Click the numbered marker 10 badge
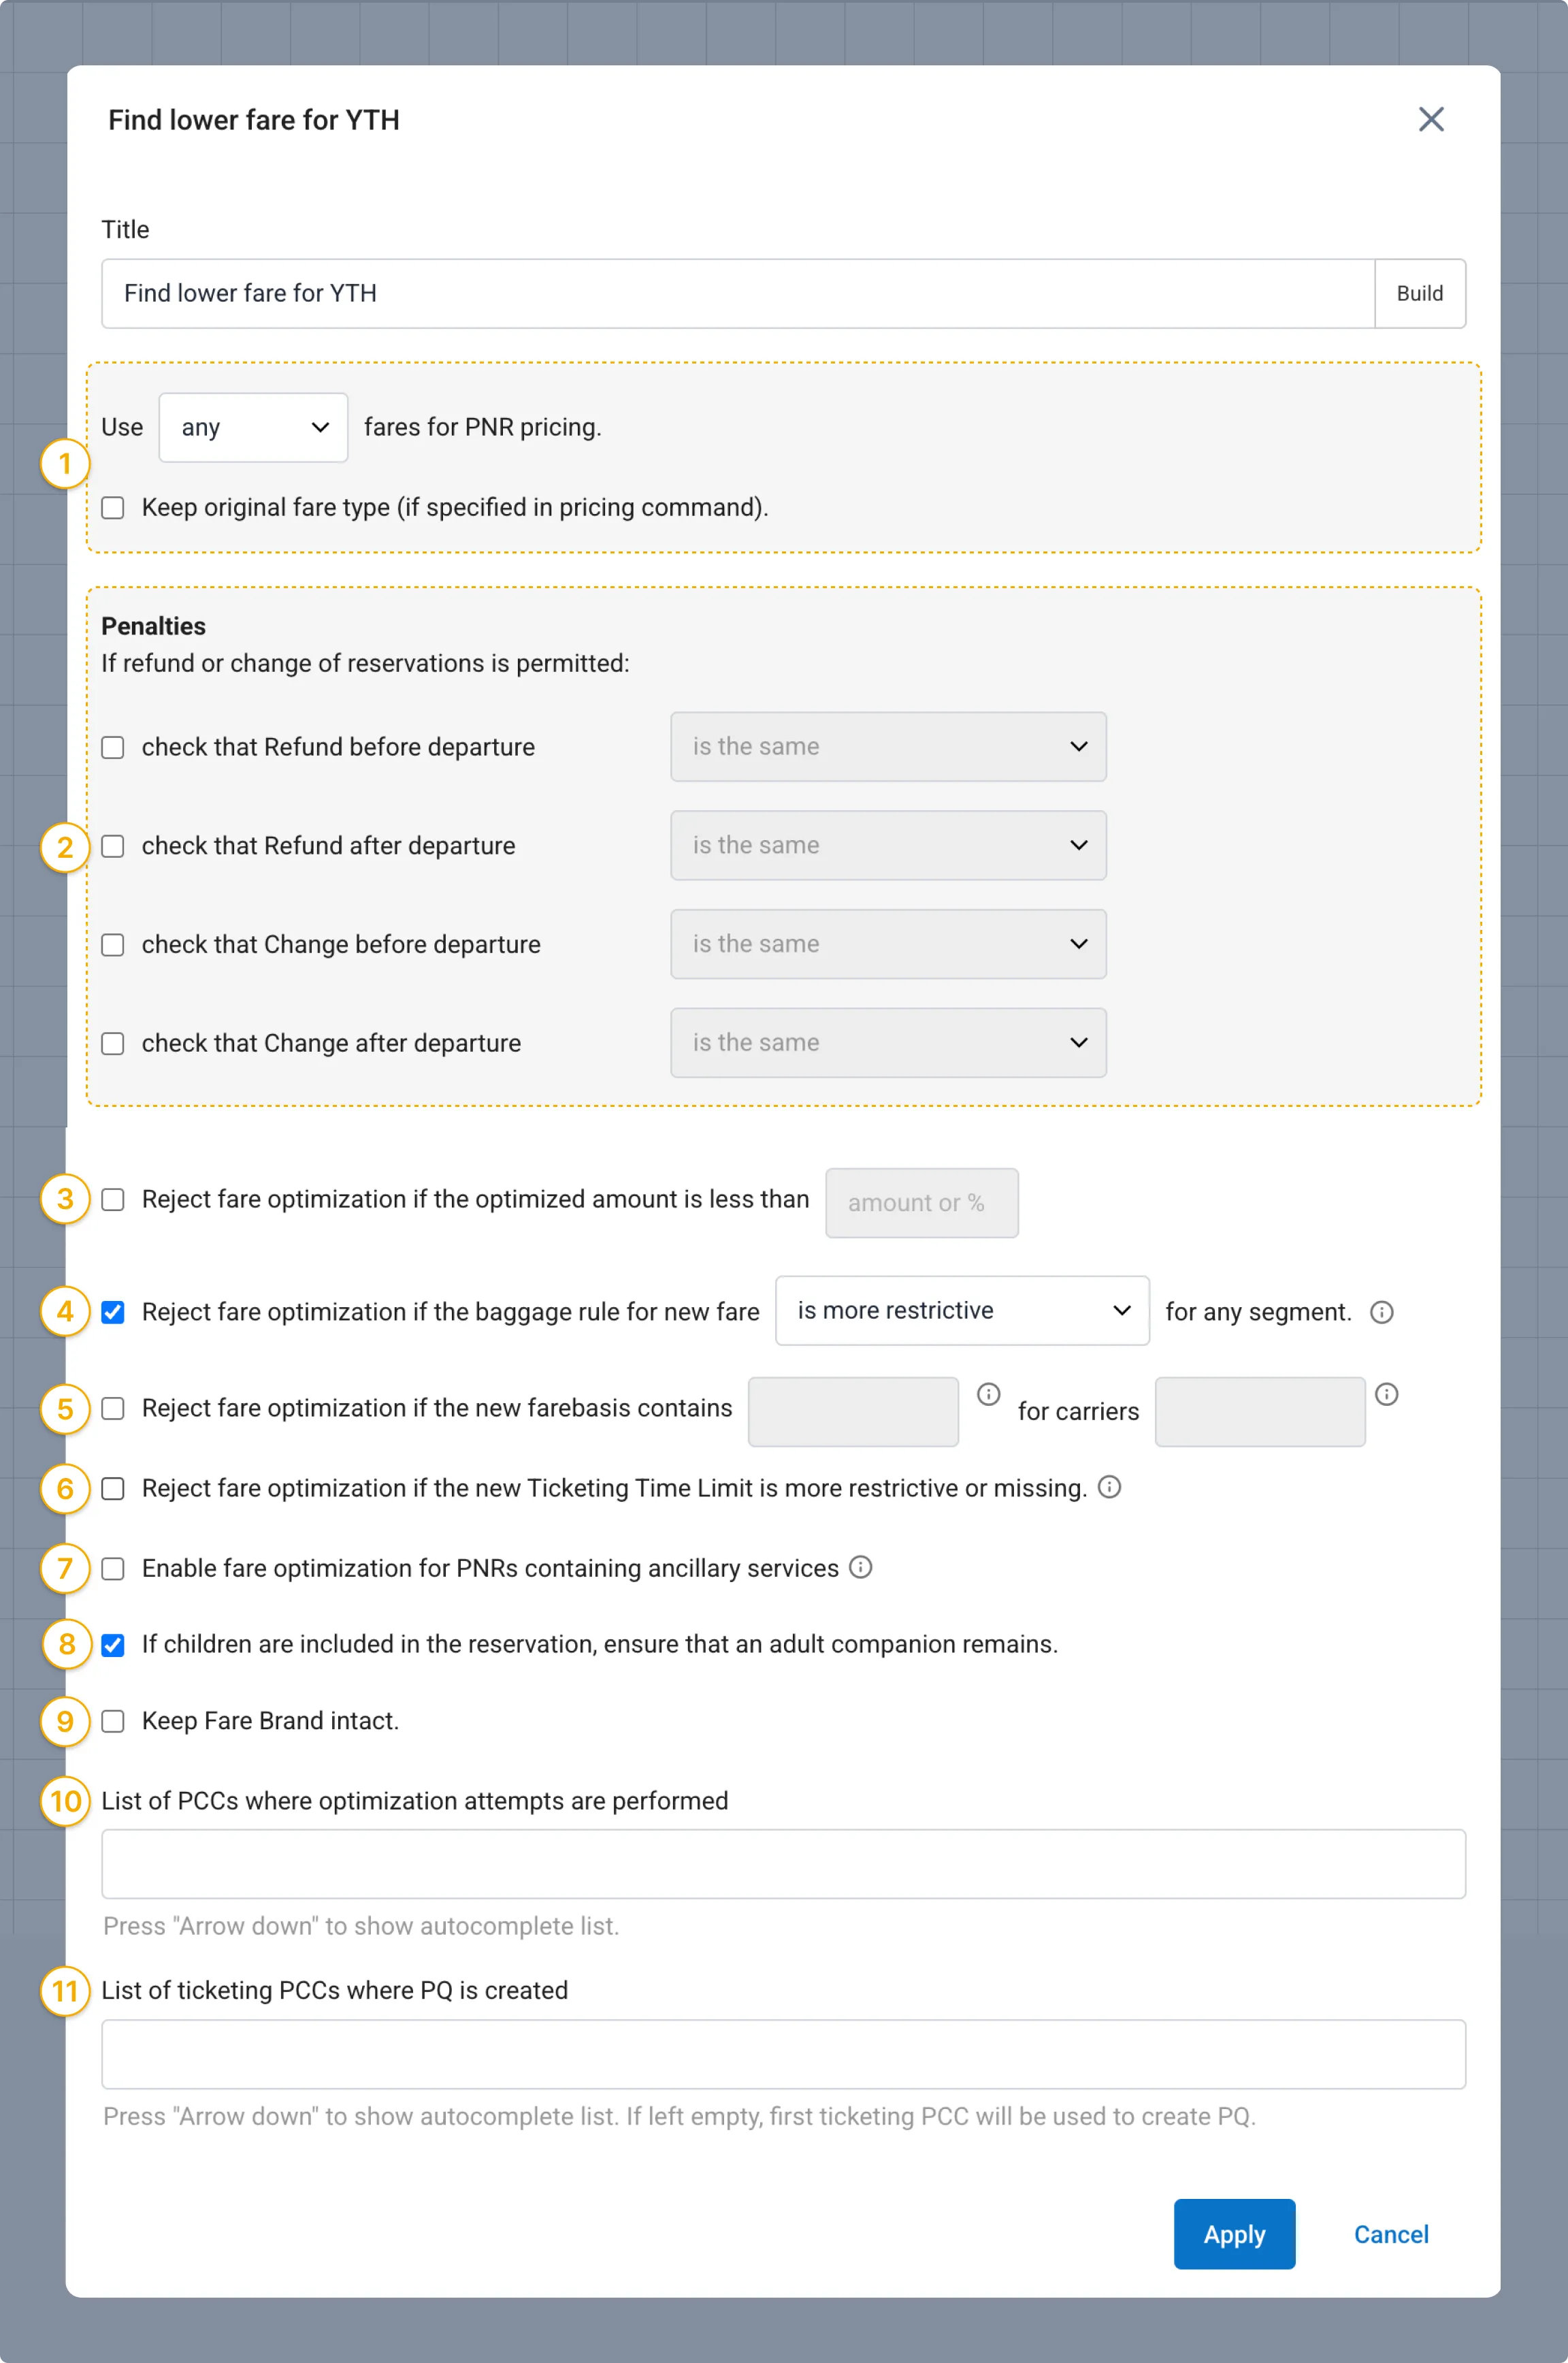This screenshot has height=2363, width=1568. point(65,1801)
